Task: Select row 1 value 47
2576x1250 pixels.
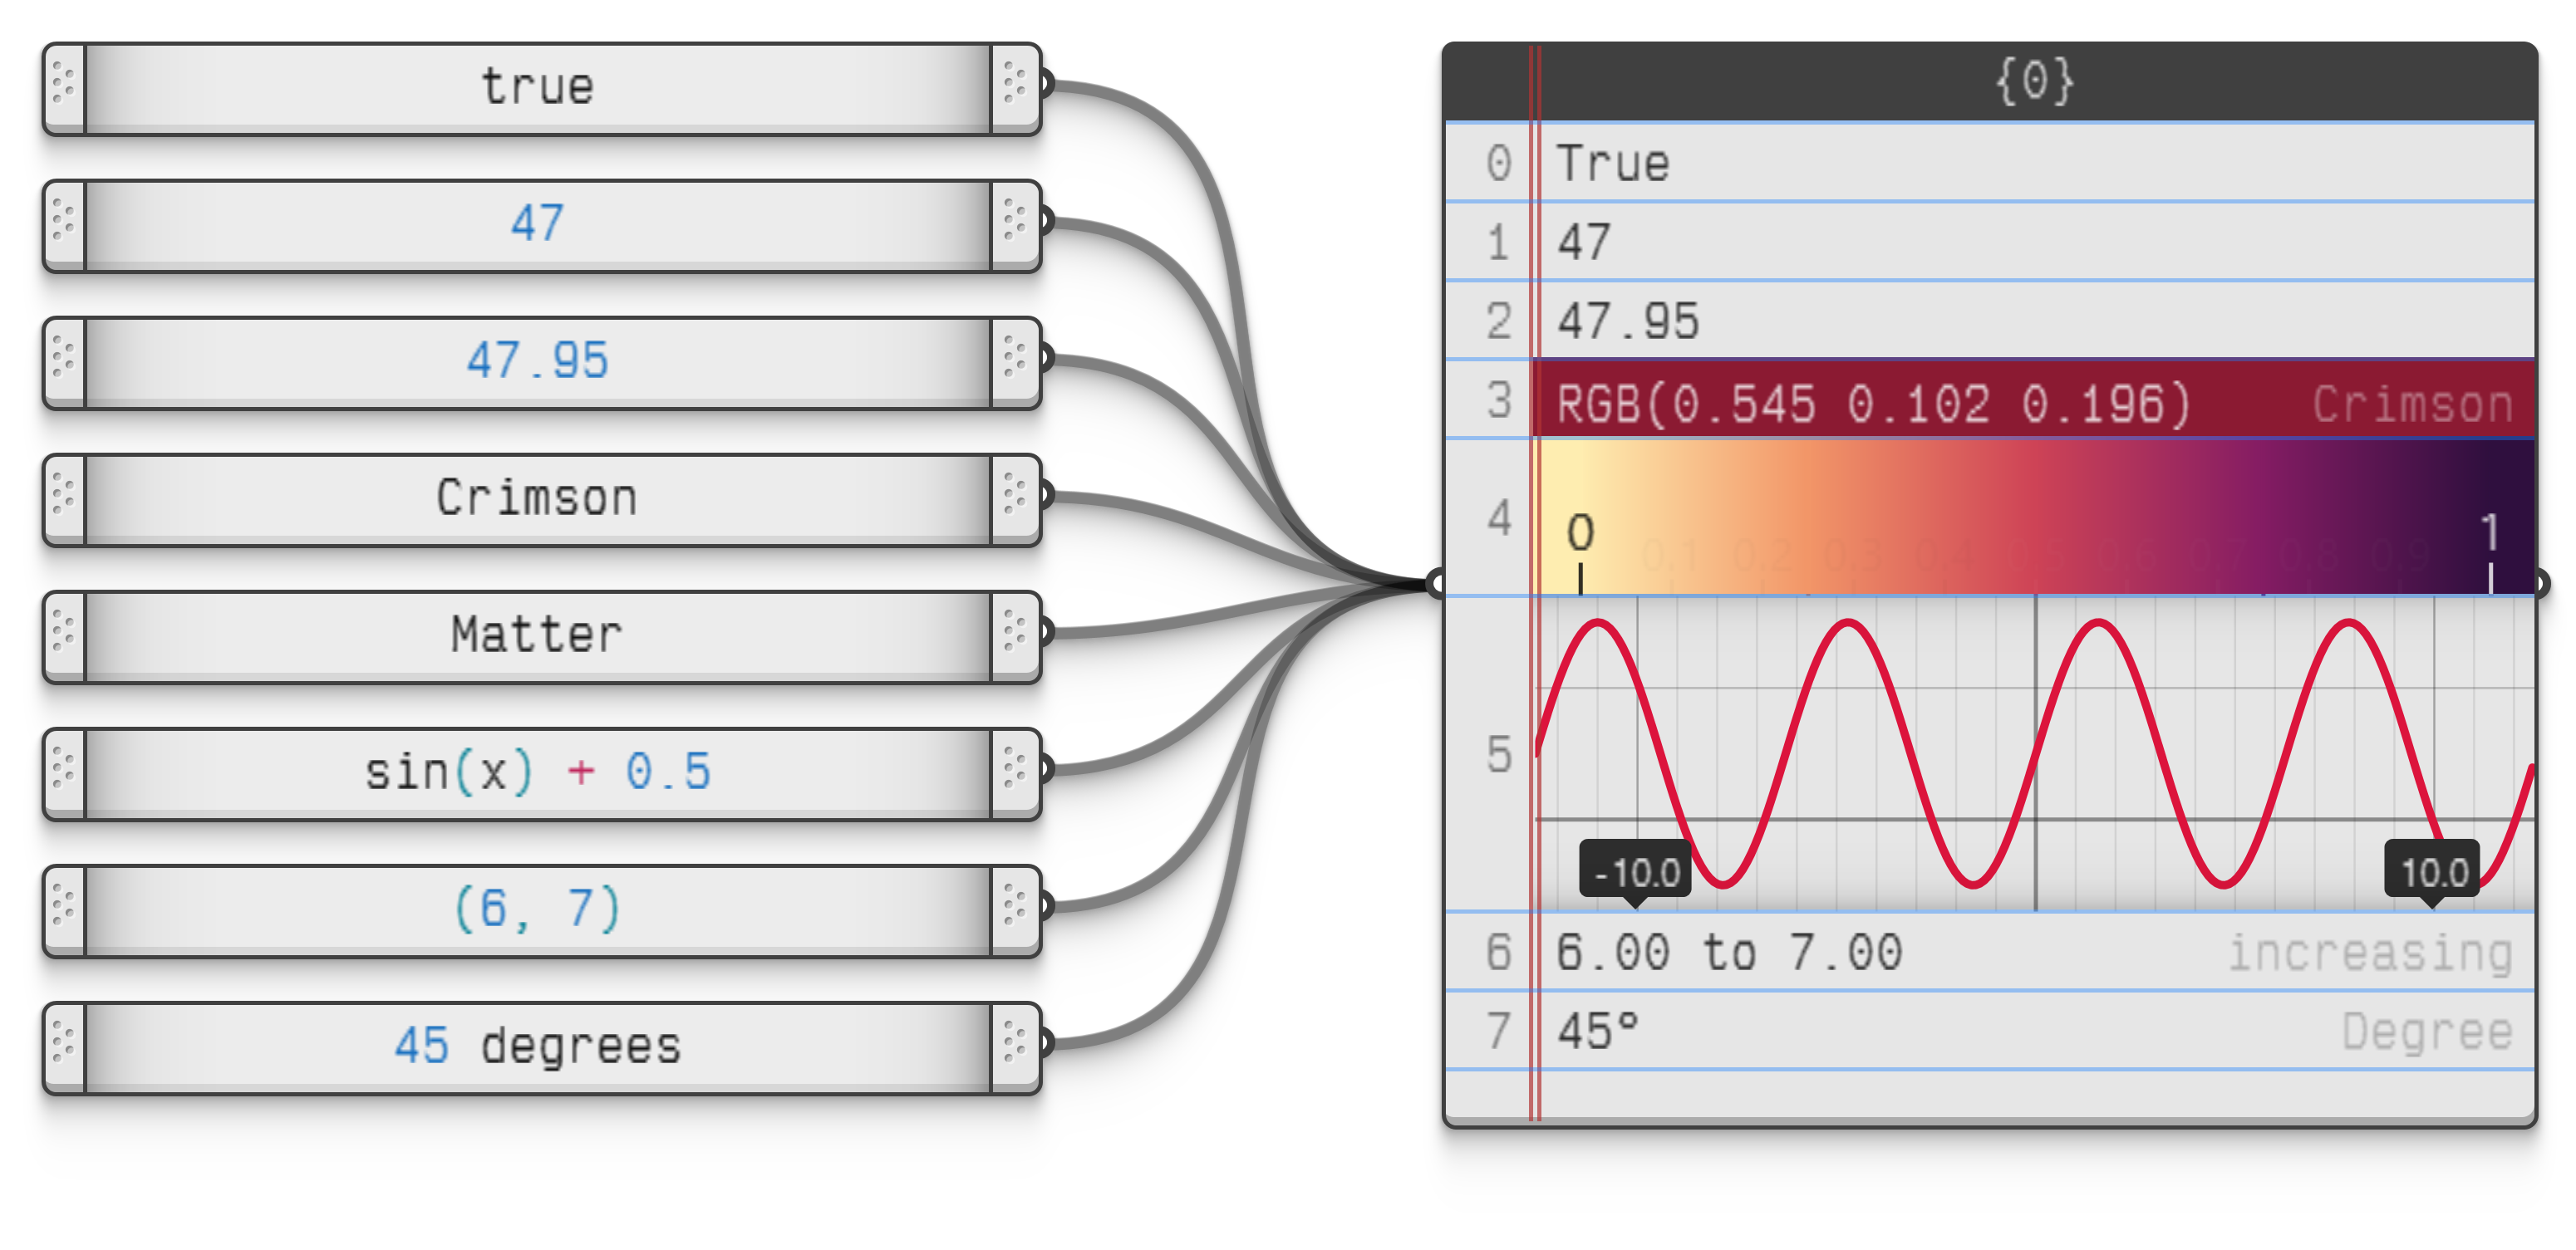Action: [1990, 242]
